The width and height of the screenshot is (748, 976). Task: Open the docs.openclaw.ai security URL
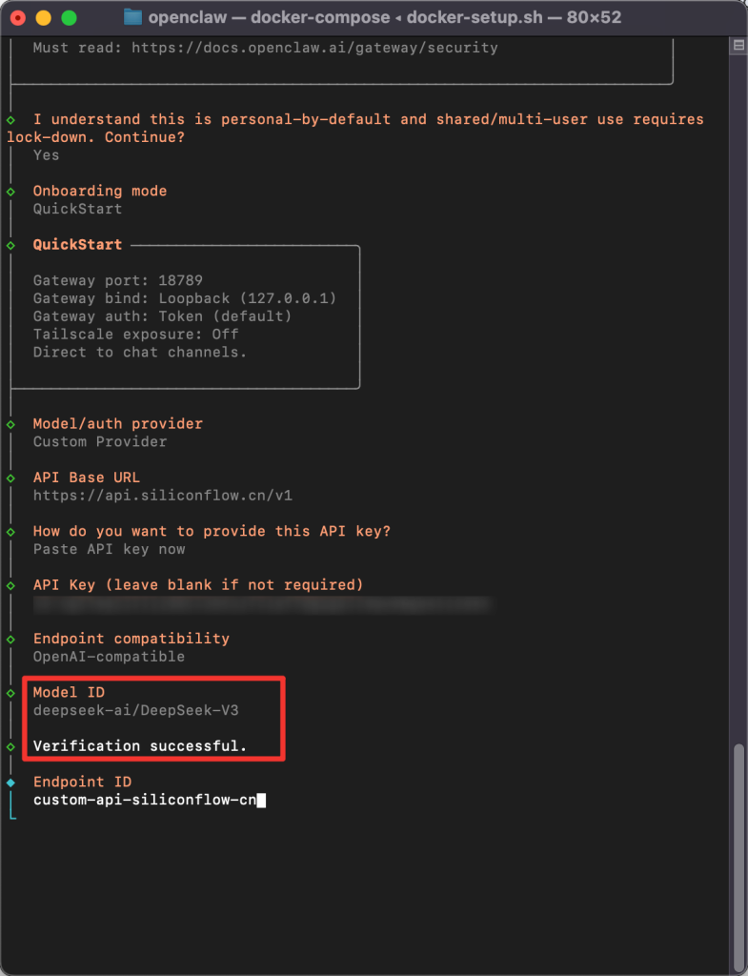click(314, 48)
